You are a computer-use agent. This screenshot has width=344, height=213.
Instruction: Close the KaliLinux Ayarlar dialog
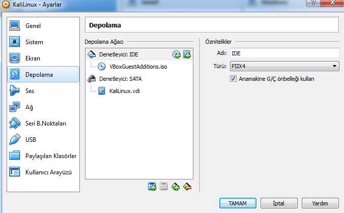[x=332, y=3]
